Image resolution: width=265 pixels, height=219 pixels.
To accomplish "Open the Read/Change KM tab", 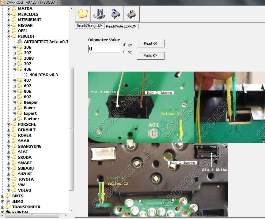I will tap(90, 26).
